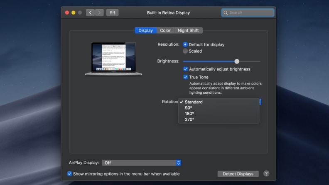This screenshot has height=185, width=329.
Task: Open help with the question mark button
Action: (266, 173)
